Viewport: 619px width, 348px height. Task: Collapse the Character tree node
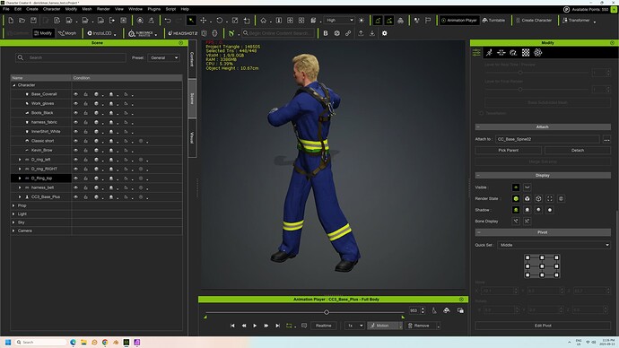13,85
